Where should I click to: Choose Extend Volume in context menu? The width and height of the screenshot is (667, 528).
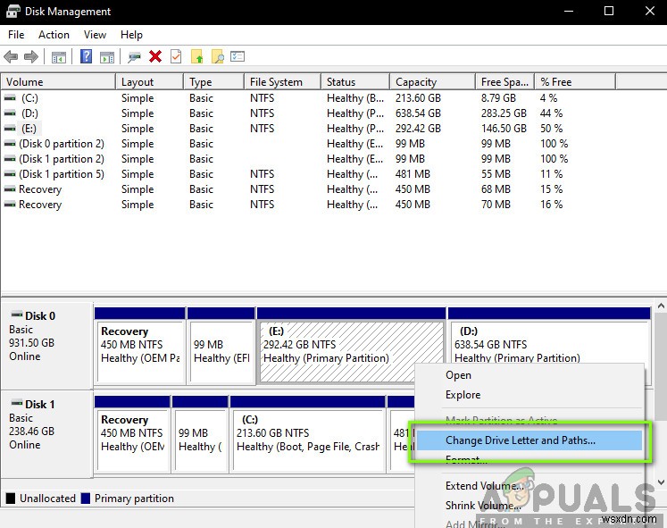529,485
